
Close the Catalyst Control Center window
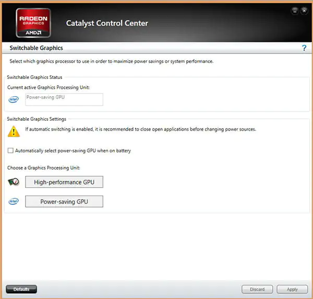point(304,11)
